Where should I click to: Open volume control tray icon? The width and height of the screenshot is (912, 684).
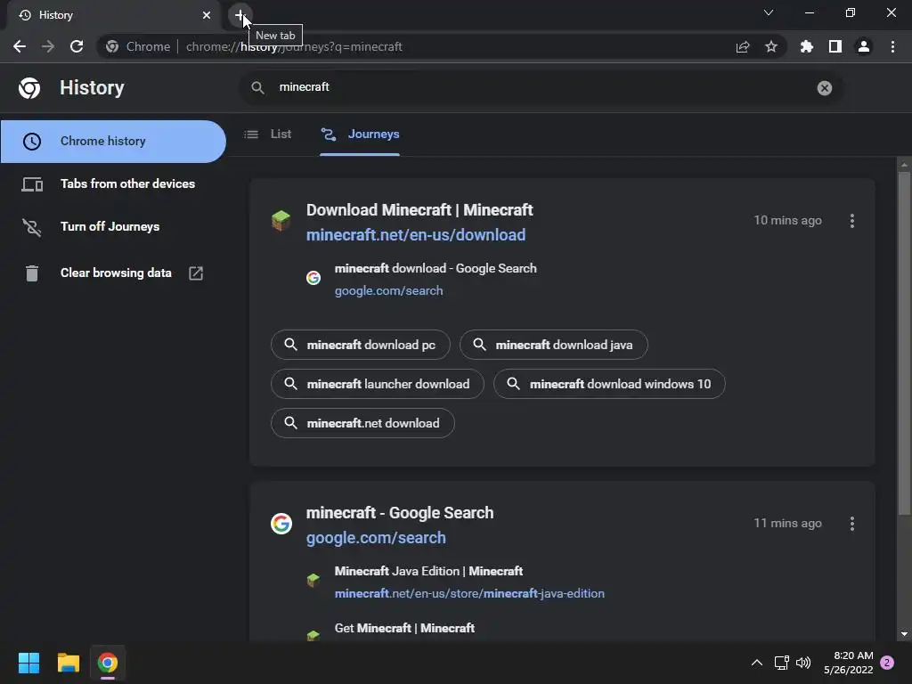pos(803,663)
